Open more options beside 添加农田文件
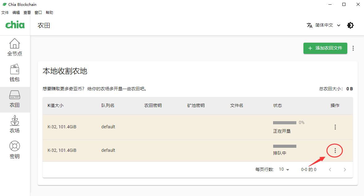The image size is (364, 196). [x=353, y=48]
